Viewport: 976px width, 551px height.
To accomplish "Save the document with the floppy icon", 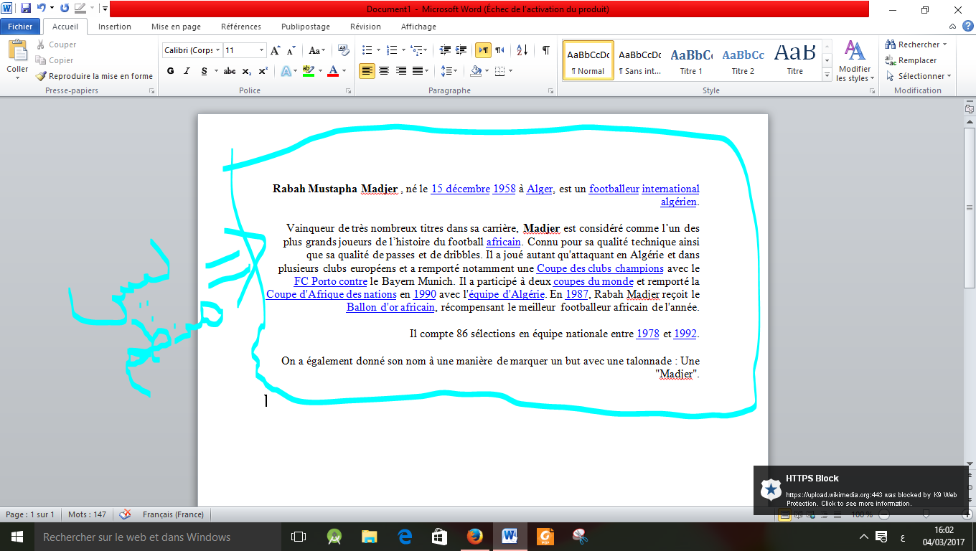I will pyautogui.click(x=26, y=9).
